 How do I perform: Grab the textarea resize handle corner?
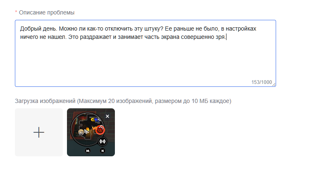click(274, 84)
